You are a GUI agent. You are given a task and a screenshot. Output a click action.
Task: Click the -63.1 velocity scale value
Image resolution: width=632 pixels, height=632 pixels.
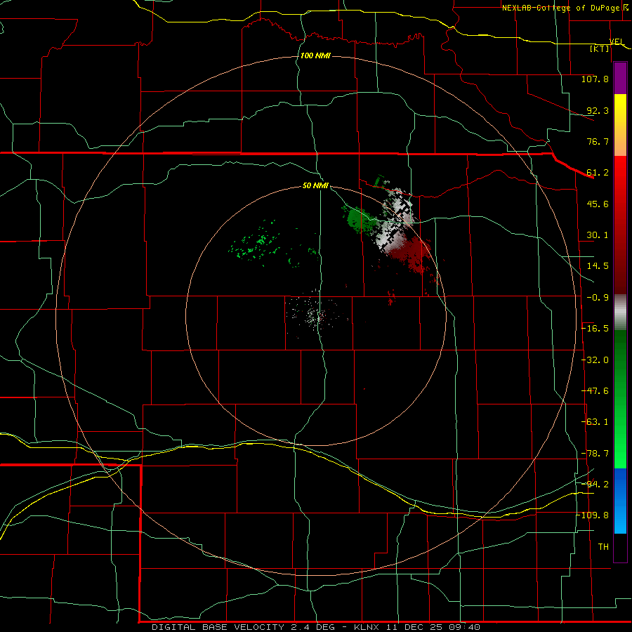[595, 422]
